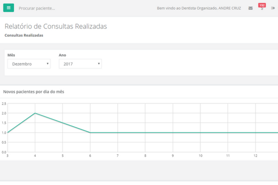Click the Novos pacientes por dia chart title
This screenshot has height=185, width=278.
point(34,91)
